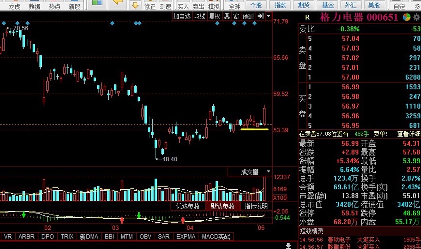The image size is (421, 249).
Task: Open the 龙虎 toolbar item
Action: [15, 6]
